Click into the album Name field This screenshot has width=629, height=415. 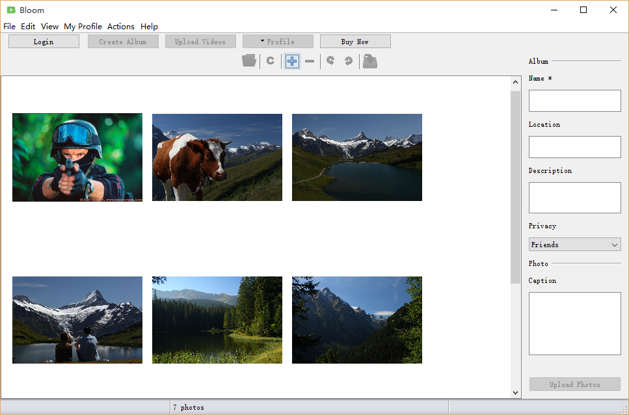pos(574,101)
